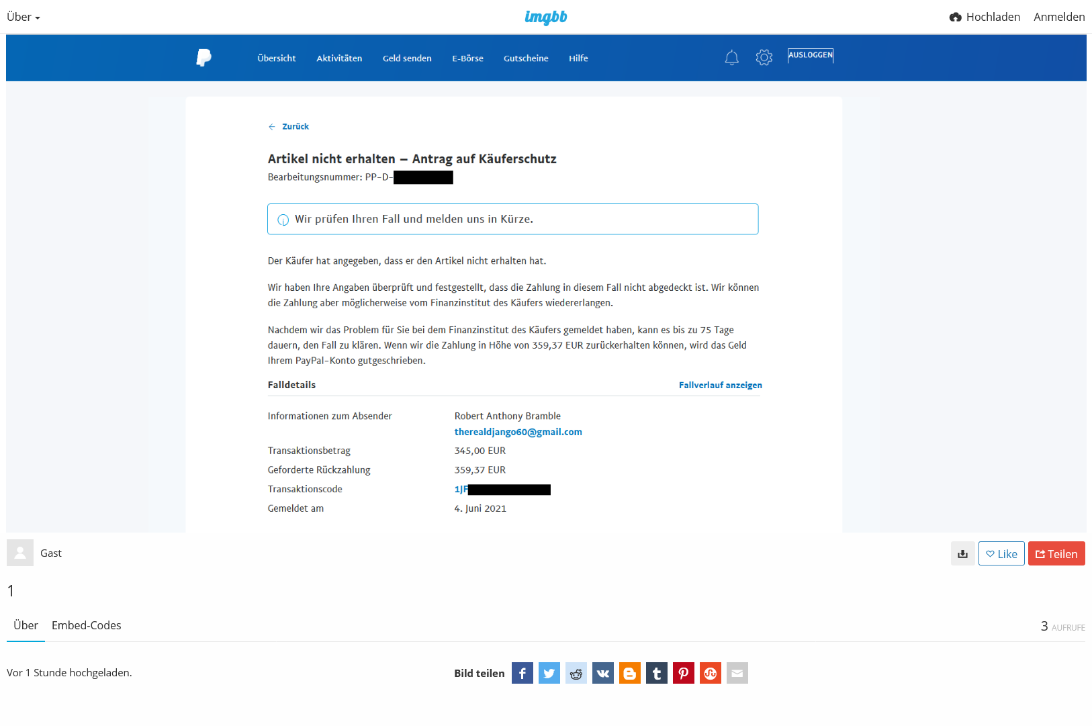This screenshot has height=726, width=1092.
Task: Click the Transaktionsbetrag value 345,00 EUR
Action: pyautogui.click(x=480, y=451)
